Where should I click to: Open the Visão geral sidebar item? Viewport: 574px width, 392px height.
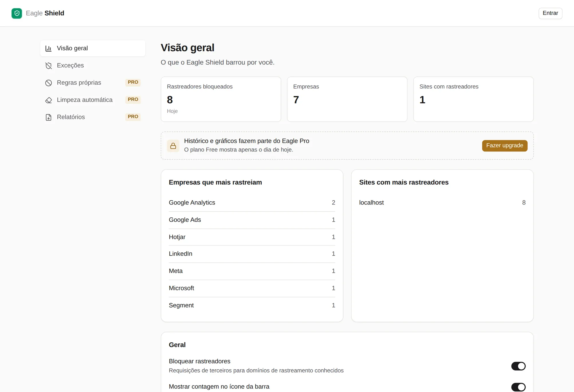(x=93, y=48)
